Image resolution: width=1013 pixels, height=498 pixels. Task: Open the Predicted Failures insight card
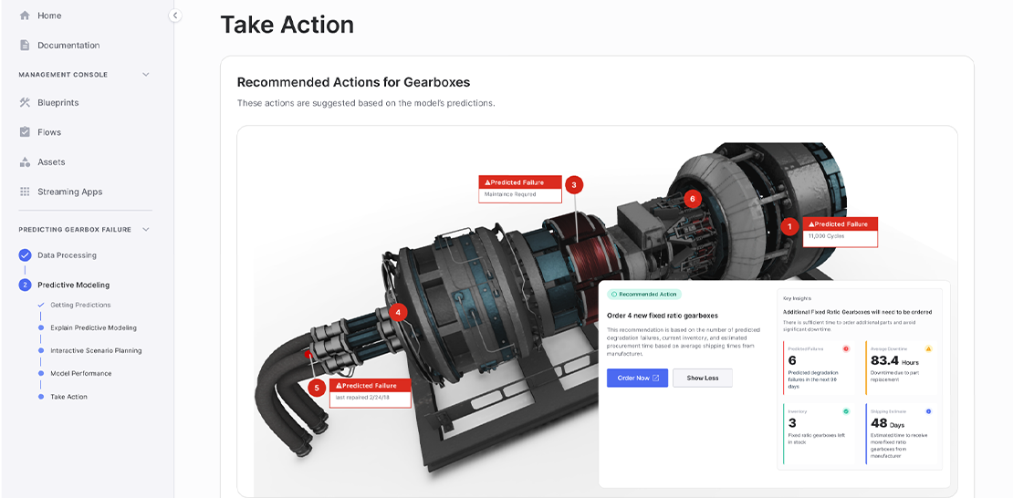click(x=819, y=368)
